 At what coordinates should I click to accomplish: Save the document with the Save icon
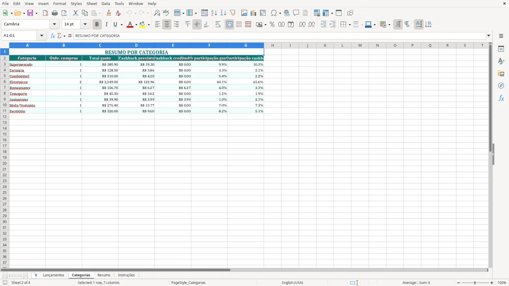tap(30, 13)
